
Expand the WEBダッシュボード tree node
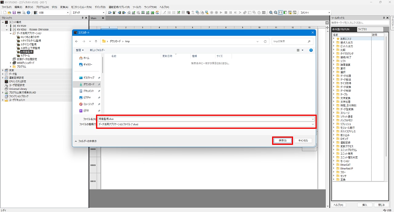(10, 63)
